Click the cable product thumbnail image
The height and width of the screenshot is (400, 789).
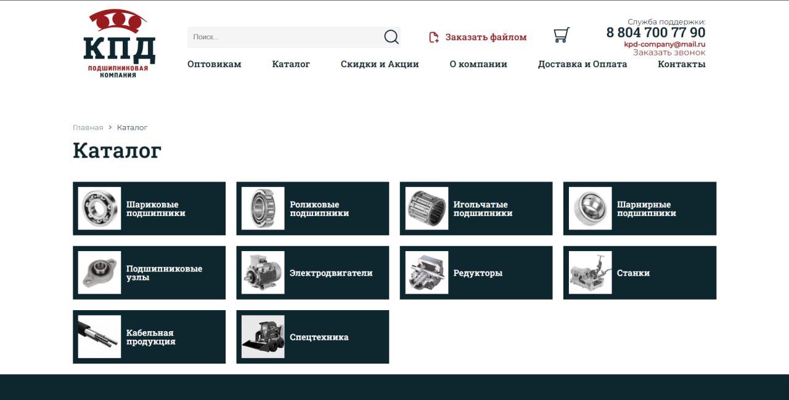click(100, 337)
